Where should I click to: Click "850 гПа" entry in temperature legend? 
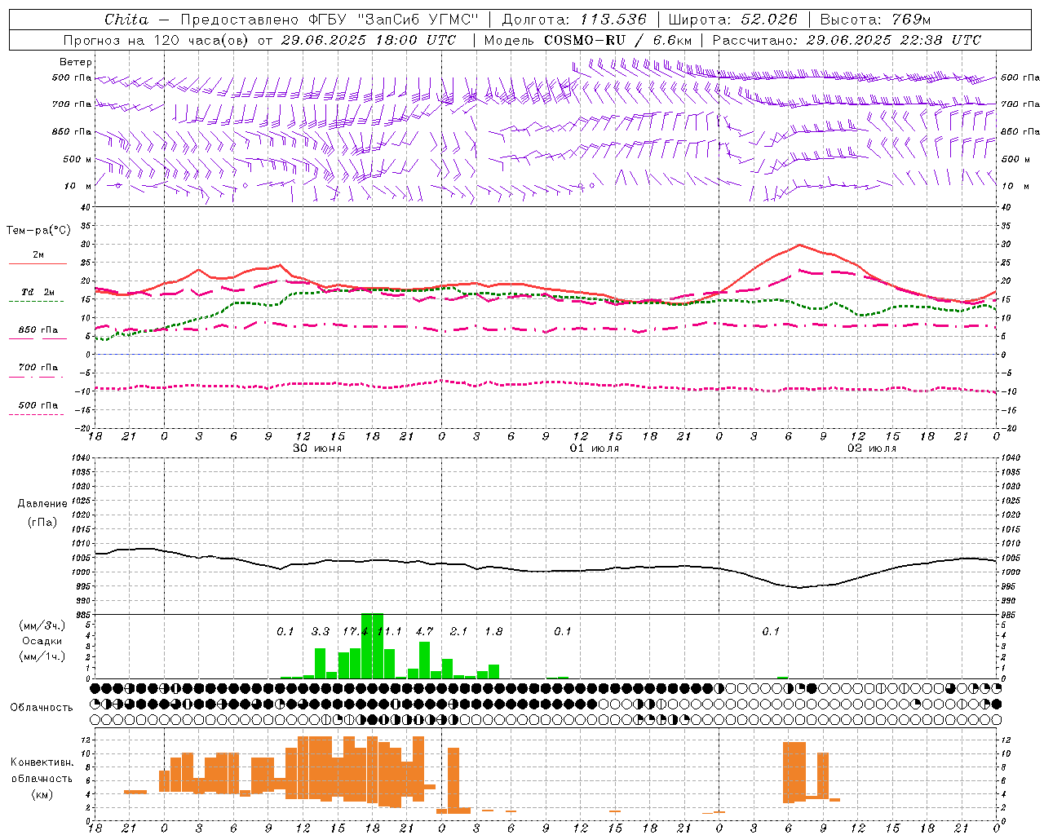(38, 330)
